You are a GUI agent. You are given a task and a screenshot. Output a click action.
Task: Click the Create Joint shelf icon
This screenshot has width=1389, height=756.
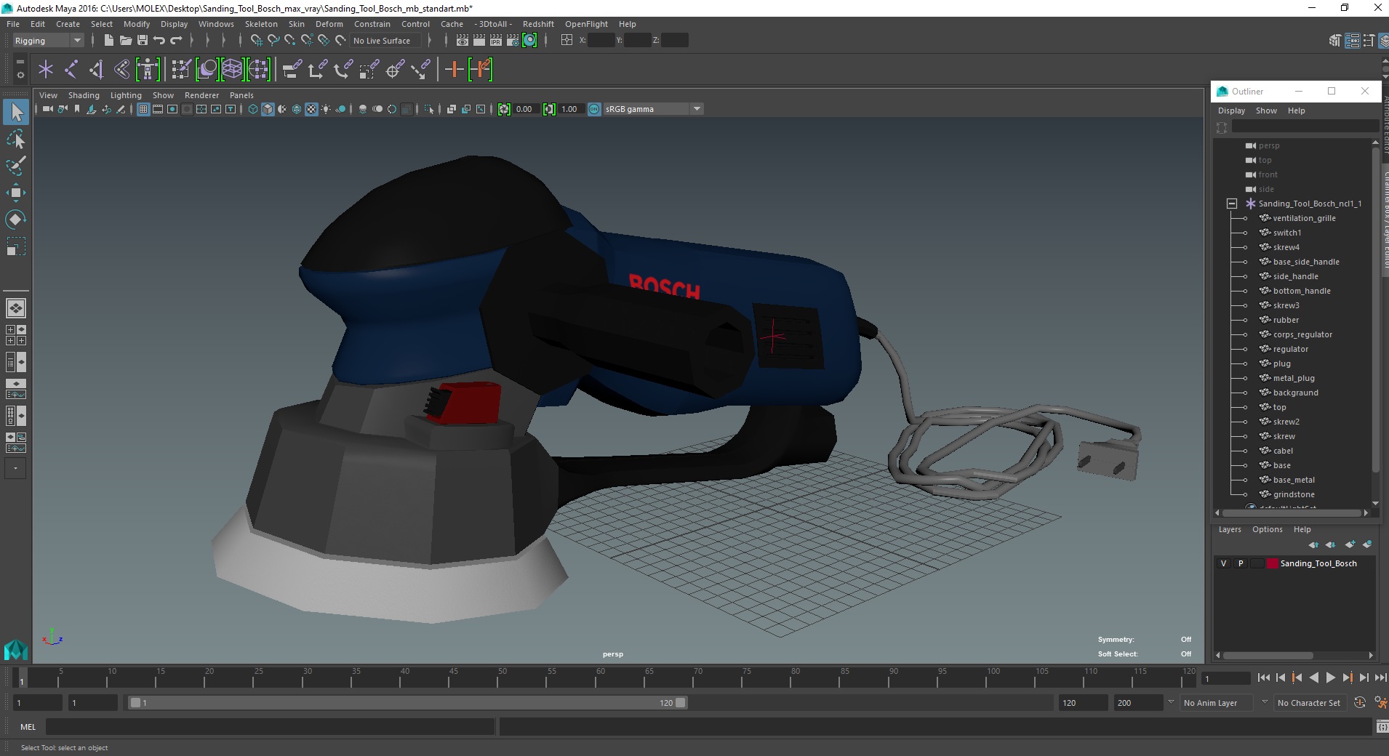coord(71,70)
